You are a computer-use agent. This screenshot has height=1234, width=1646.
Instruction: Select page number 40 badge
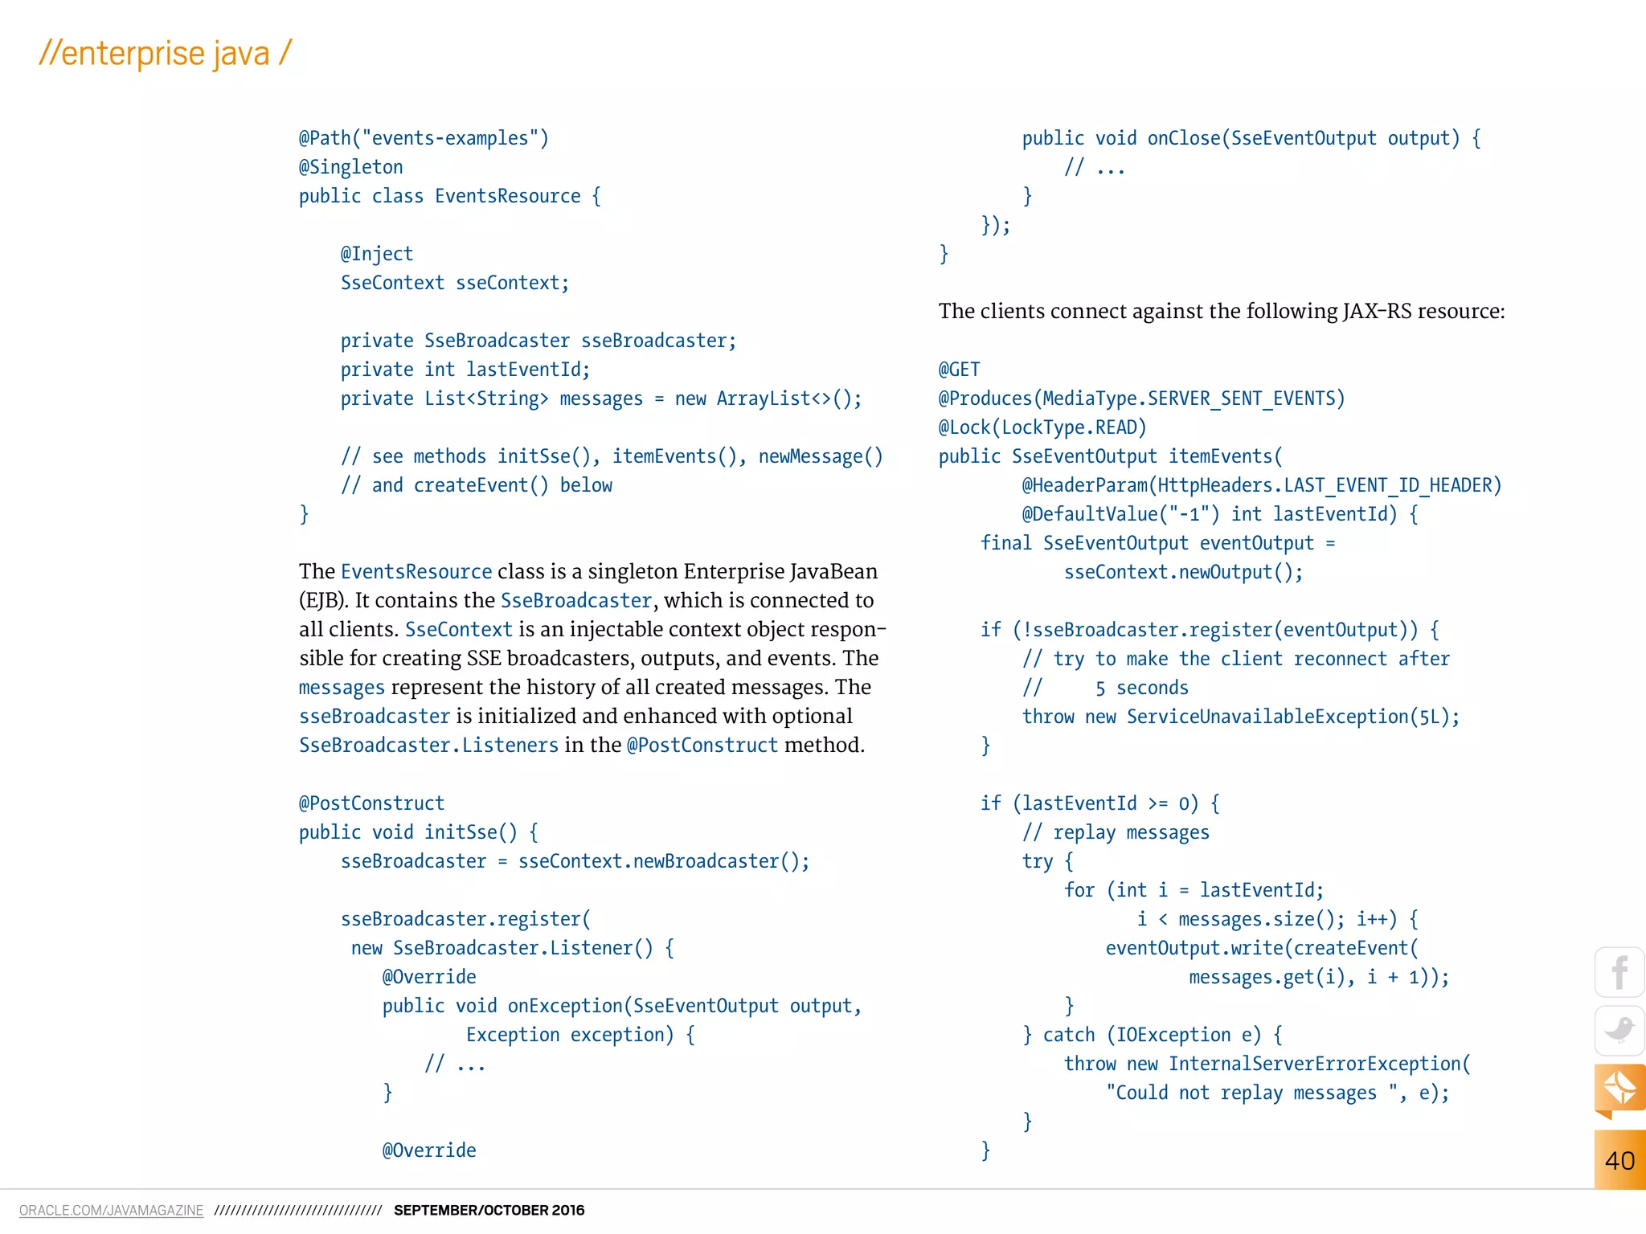[1619, 1160]
